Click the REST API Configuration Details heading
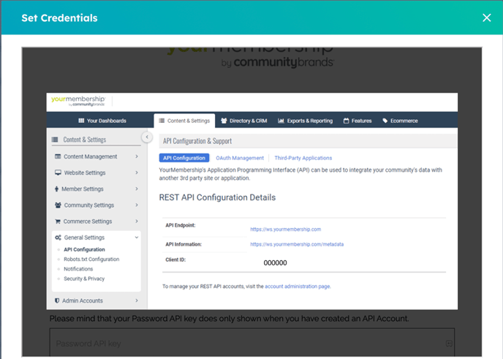 pyautogui.click(x=217, y=197)
